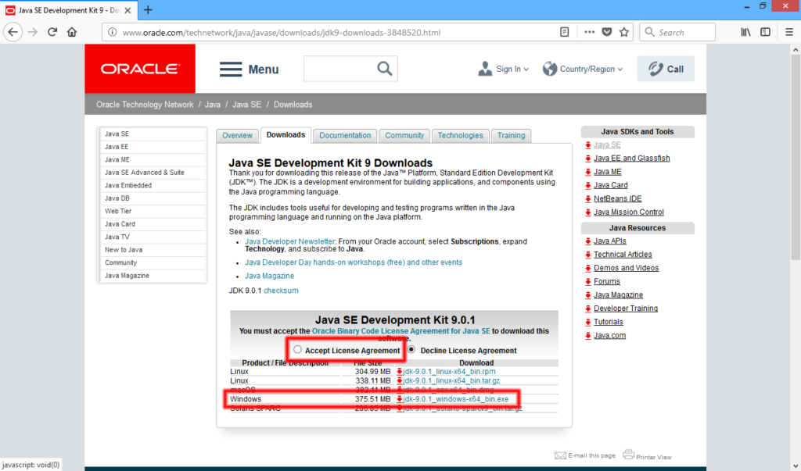The height and width of the screenshot is (471, 801).
Task: Close the Java SE Development Kit 9 tab
Action: (128, 9)
